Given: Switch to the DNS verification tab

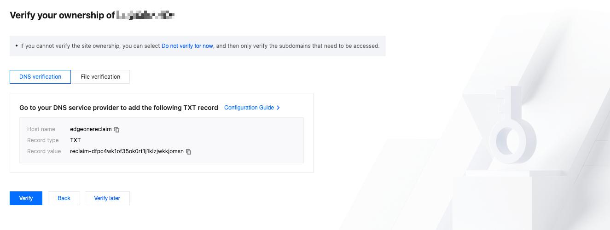Looking at the screenshot, I should pyautogui.click(x=40, y=77).
